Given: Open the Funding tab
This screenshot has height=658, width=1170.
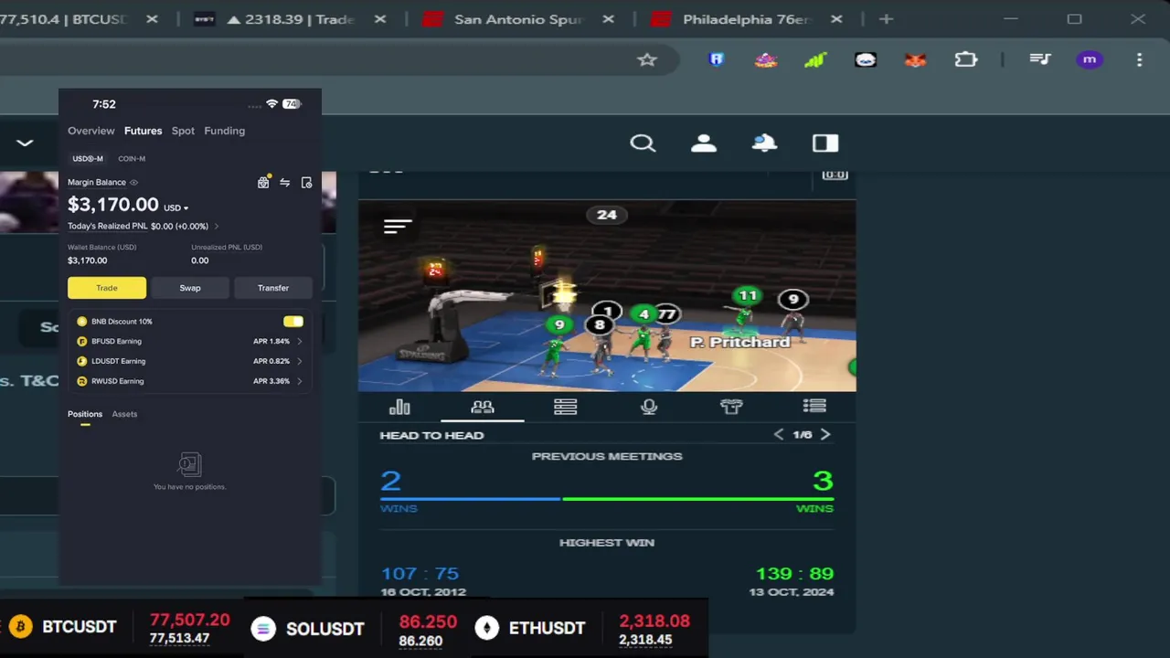Looking at the screenshot, I should 224,131.
